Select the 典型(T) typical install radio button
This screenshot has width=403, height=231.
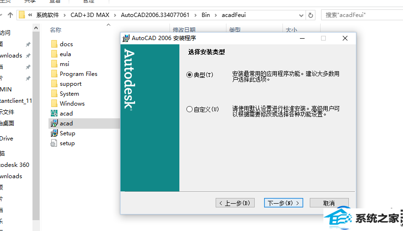[189, 75]
